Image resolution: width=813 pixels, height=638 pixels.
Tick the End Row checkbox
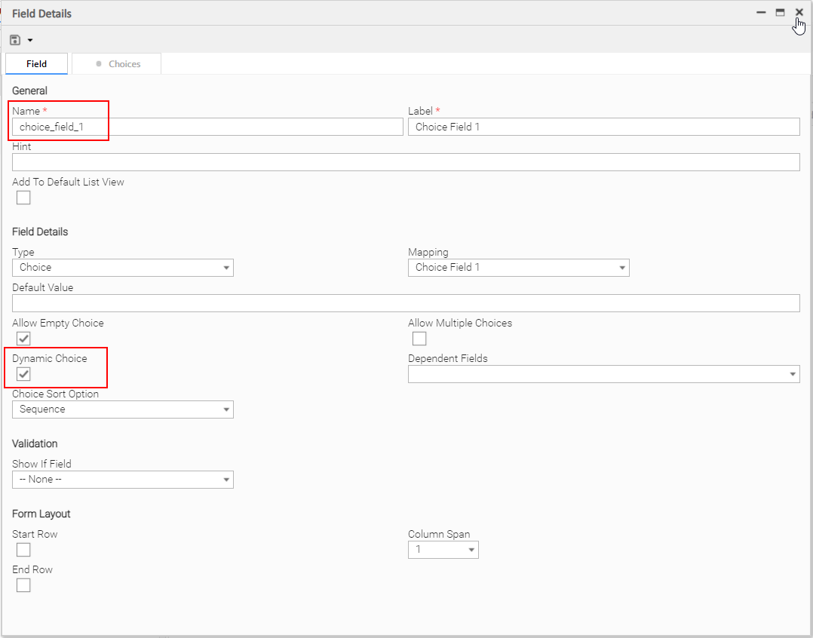23,585
